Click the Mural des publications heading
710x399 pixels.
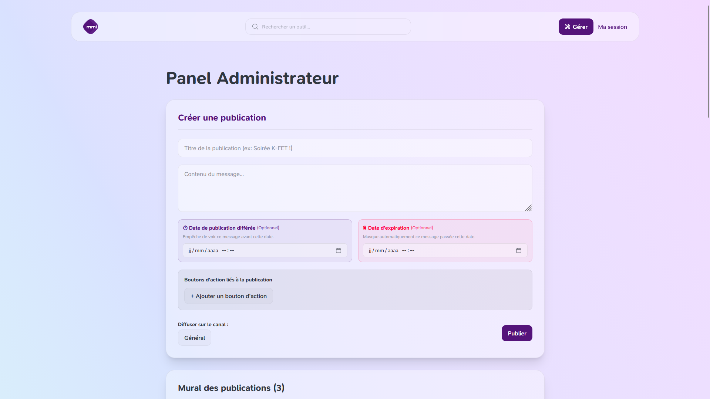pos(231,388)
